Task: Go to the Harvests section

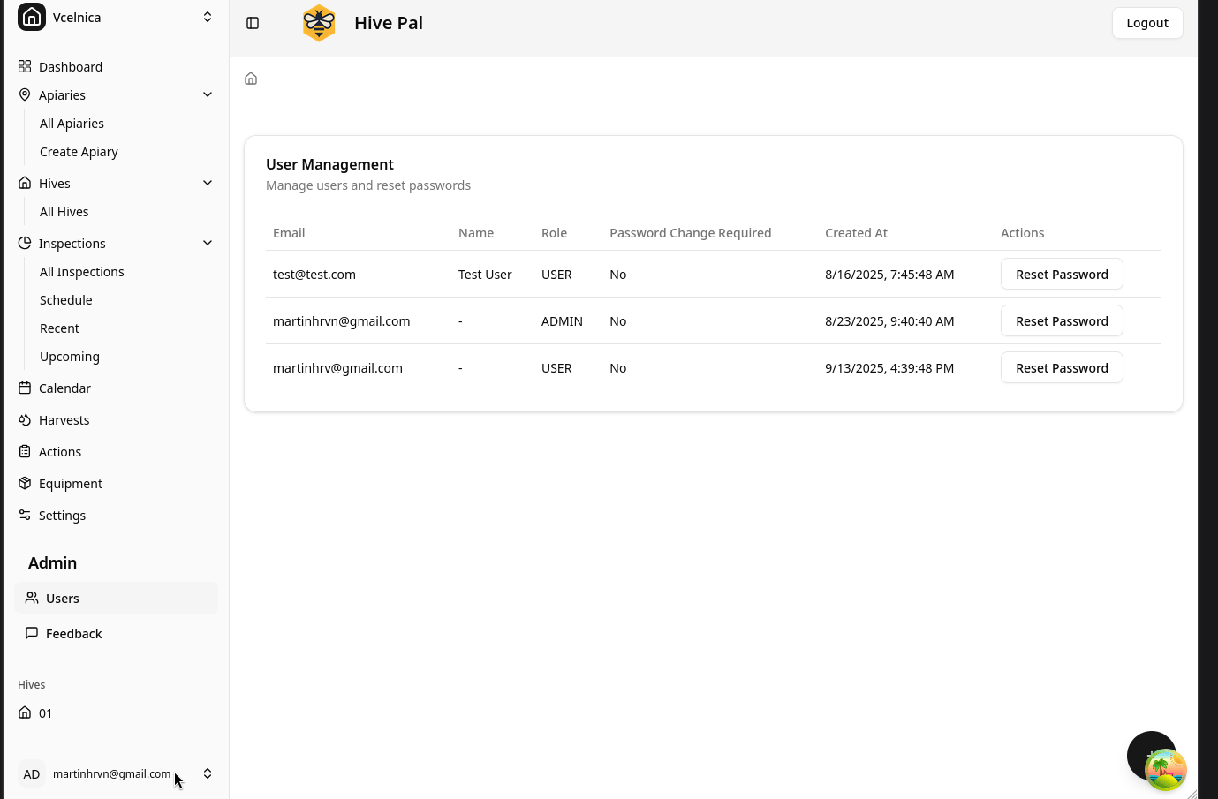Action: tap(64, 420)
